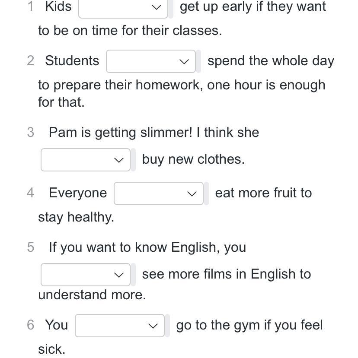
Task: Click the text 'understand more.'
Action: tap(92, 295)
